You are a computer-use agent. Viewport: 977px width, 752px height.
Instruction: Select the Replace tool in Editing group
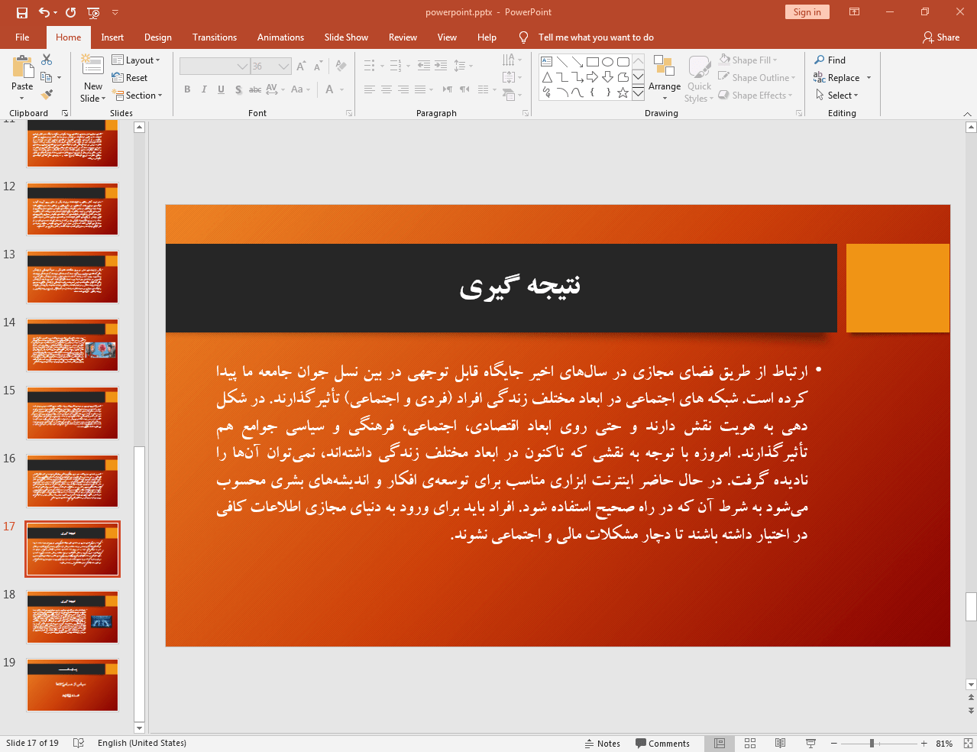tap(842, 77)
